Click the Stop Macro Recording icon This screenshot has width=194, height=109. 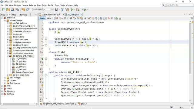point(112,18)
